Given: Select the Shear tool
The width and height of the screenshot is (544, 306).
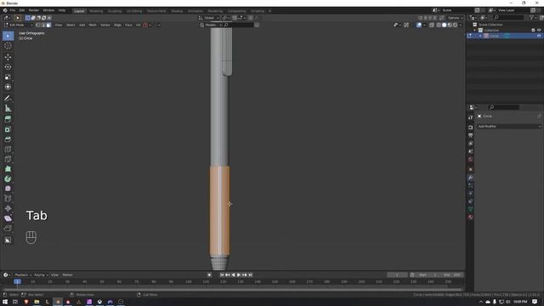Looking at the screenshot, I should [8, 218].
